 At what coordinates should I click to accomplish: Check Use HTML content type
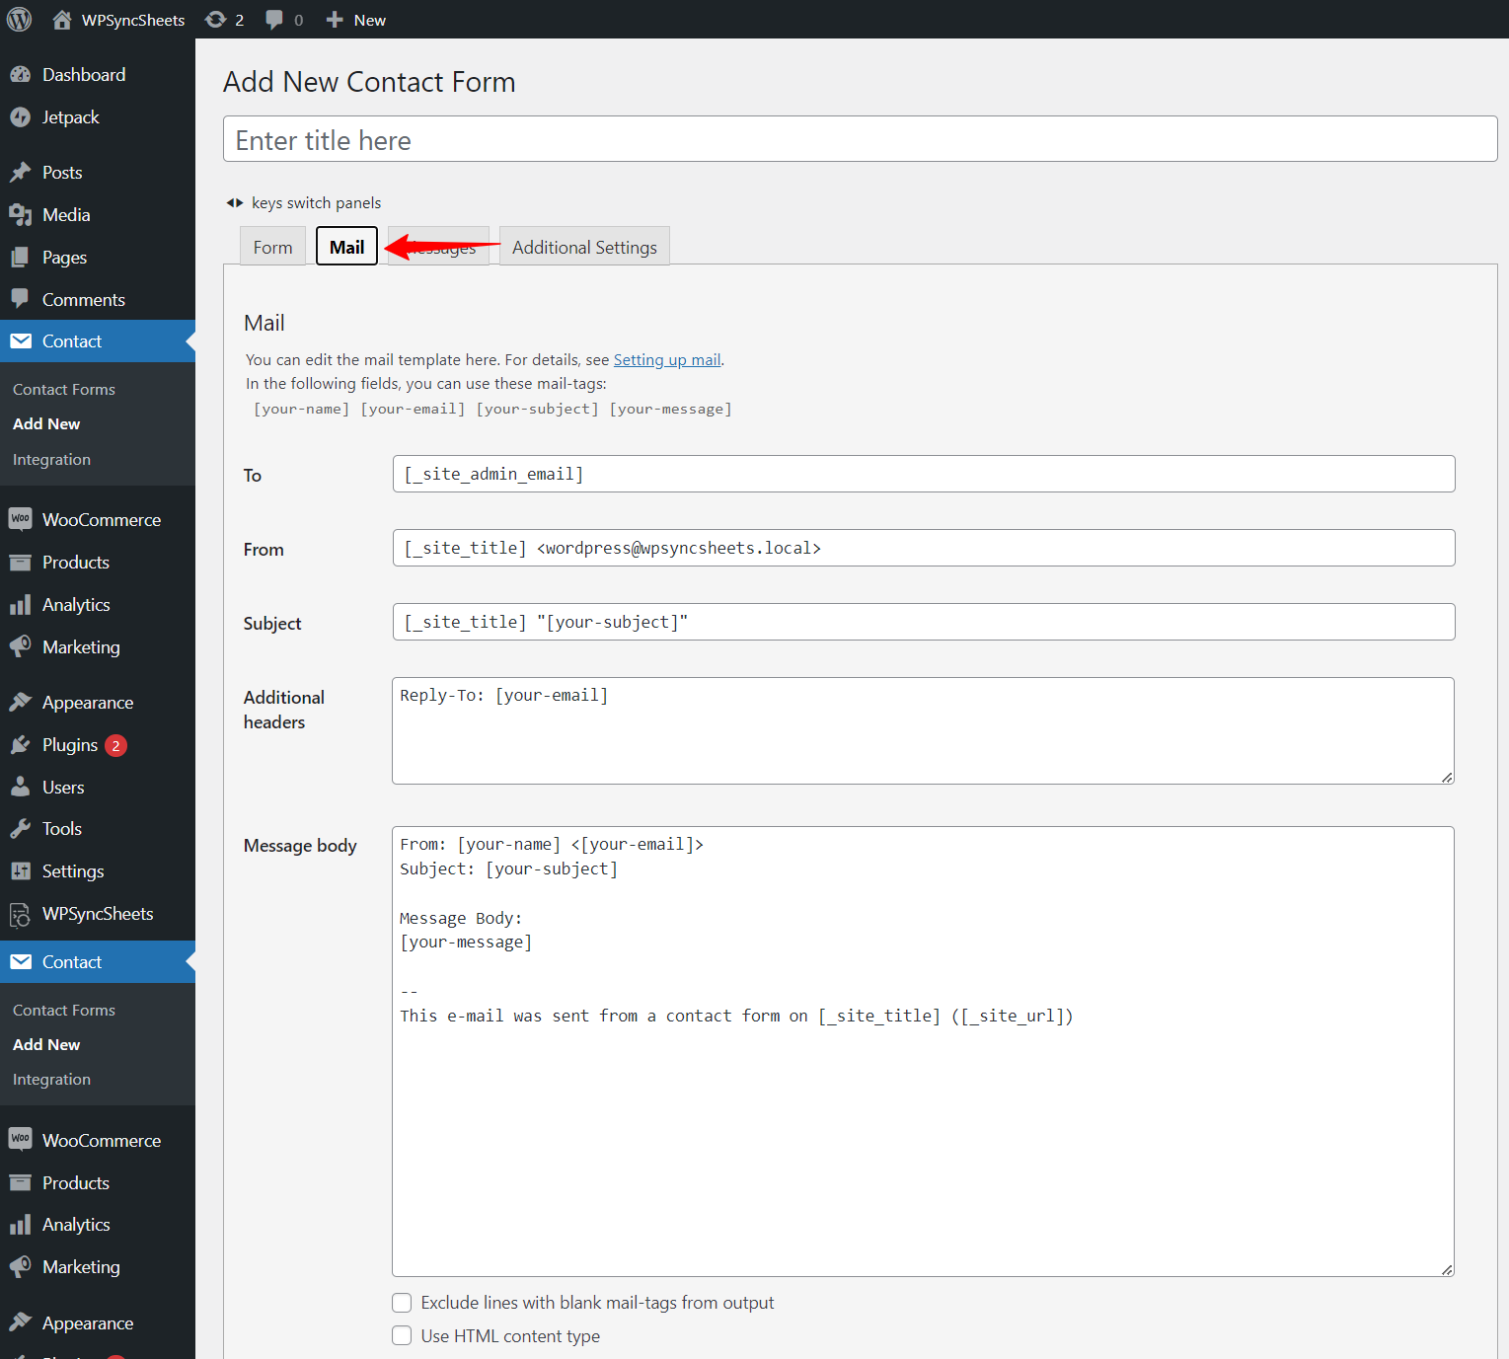click(402, 1336)
